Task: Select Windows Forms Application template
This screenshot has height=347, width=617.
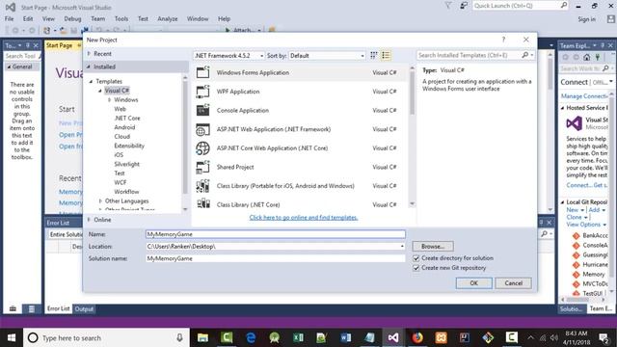Action: 300,72
